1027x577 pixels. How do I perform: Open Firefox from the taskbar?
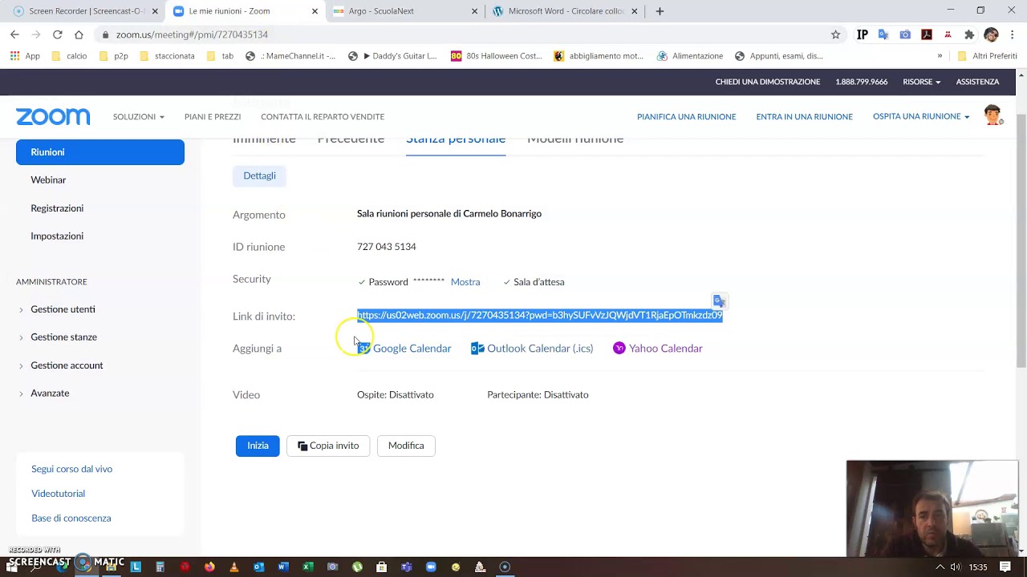tap(209, 567)
